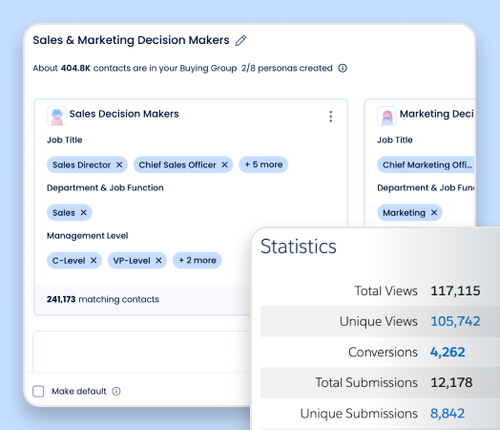The width and height of the screenshot is (500, 430).
Task: Click the Sales Decision Makers card title
Action: pos(124,114)
